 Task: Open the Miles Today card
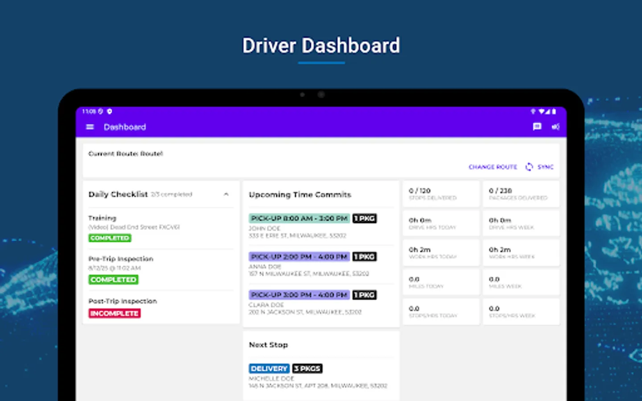pyautogui.click(x=441, y=282)
